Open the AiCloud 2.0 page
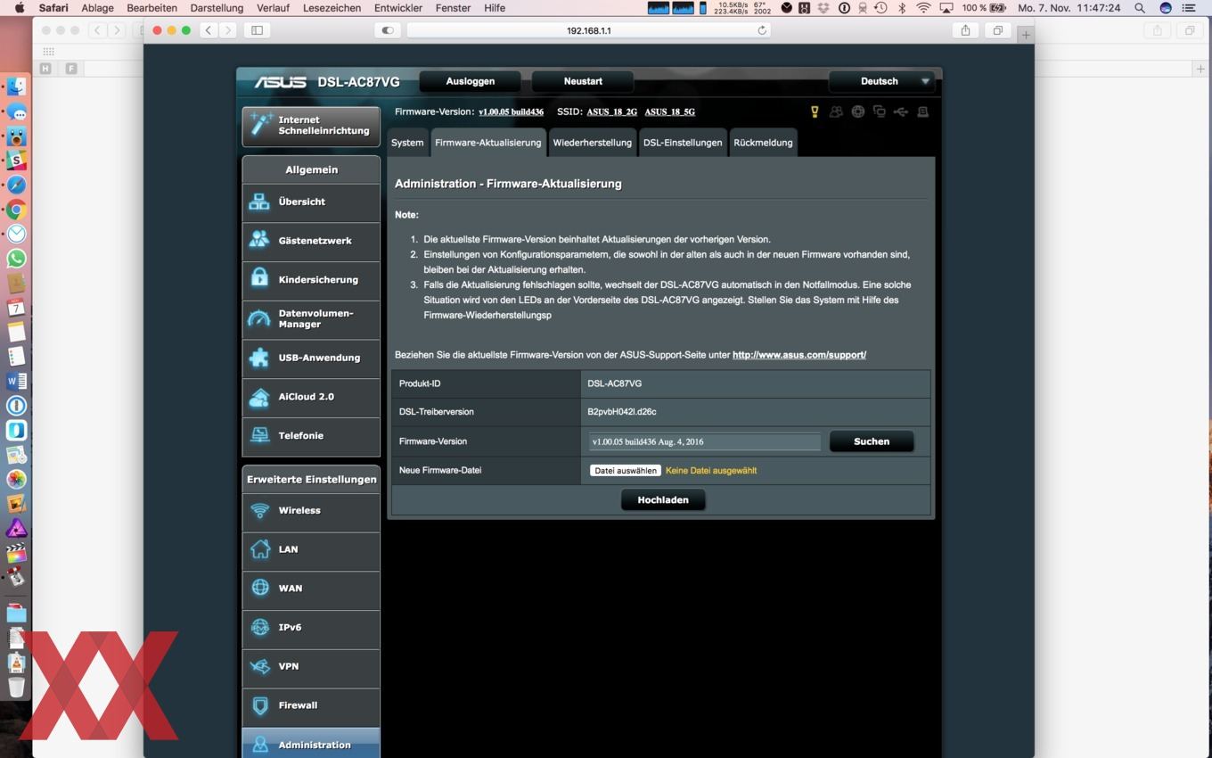 pos(311,397)
